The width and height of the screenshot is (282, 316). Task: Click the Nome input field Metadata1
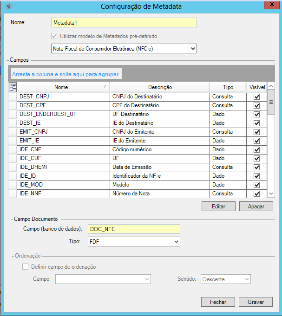pyautogui.click(x=124, y=23)
